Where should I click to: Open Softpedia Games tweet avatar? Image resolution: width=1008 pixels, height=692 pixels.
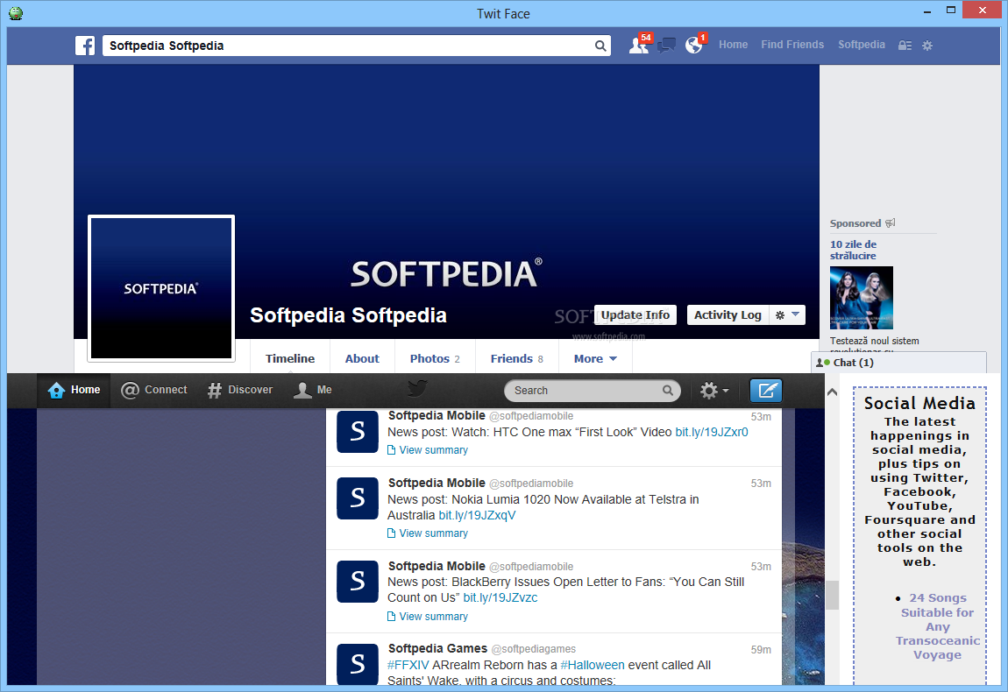[x=358, y=664]
